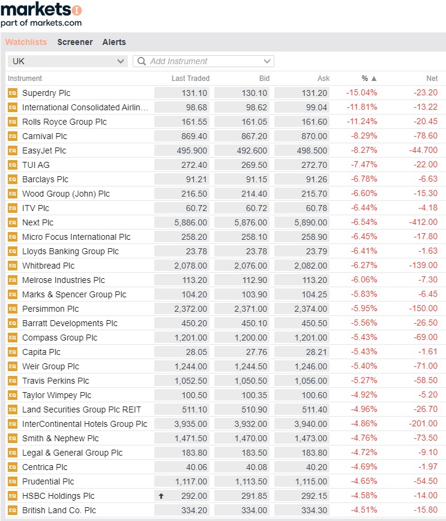Open EasyJet Plc instrument
446x521 pixels.
(x=44, y=150)
